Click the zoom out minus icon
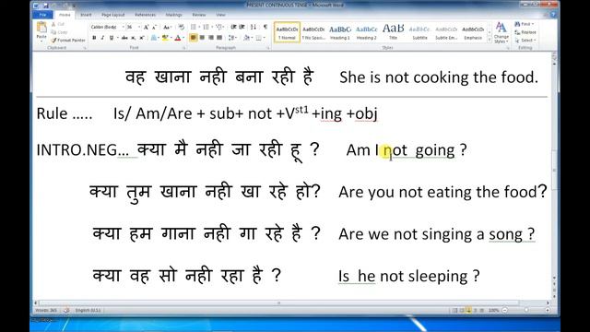The width and height of the screenshot is (590, 332). pos(505,310)
